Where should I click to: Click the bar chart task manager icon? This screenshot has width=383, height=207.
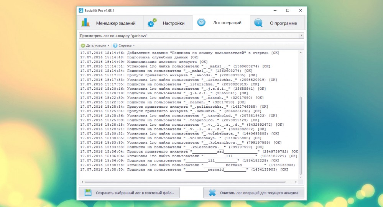pos(85,23)
